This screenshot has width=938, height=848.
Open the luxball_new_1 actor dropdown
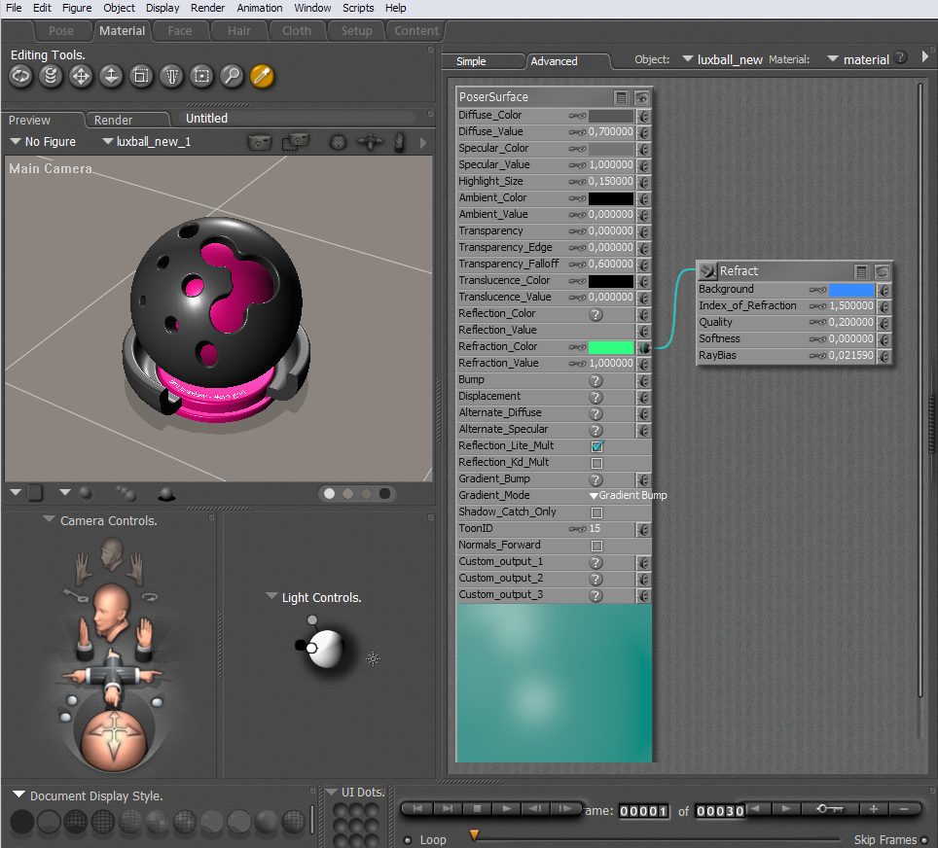[x=146, y=142]
